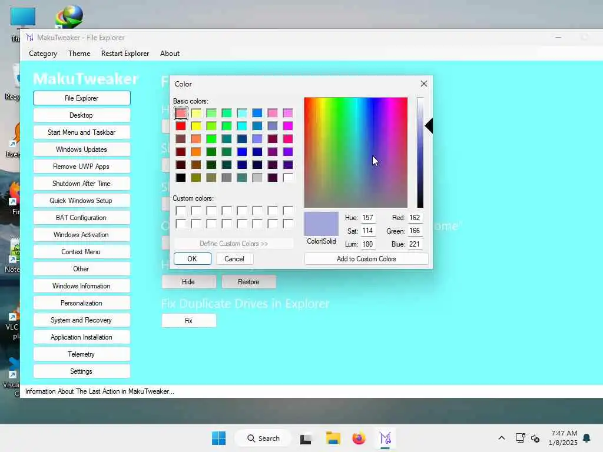
Task: Select the black basic color swatch
Action: coord(181,178)
